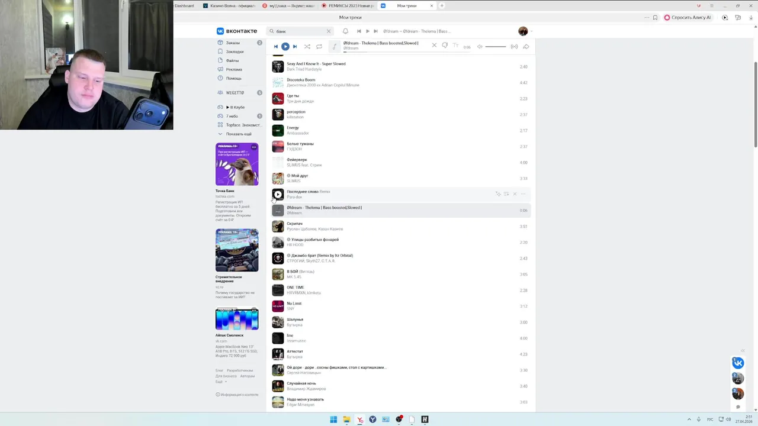Adjust the volume slider in player
This screenshot has height=426, width=758.
[x=496, y=46]
